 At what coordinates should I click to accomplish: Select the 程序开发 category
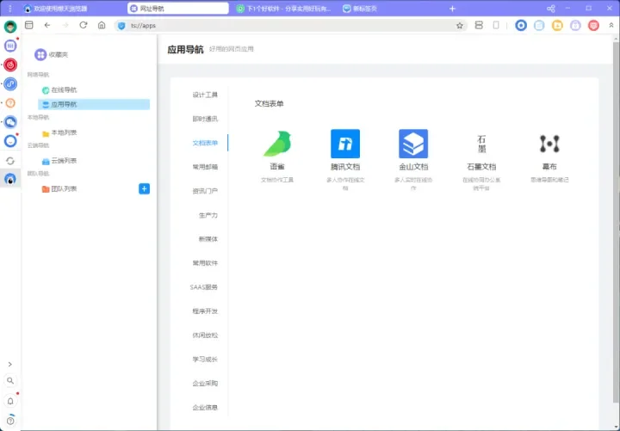point(205,311)
